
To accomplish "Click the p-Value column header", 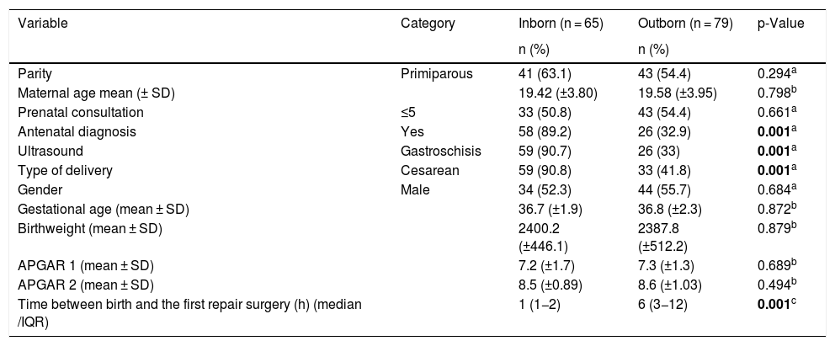I will tap(780, 24).
